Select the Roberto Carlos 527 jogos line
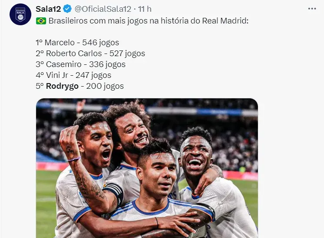 coord(90,54)
